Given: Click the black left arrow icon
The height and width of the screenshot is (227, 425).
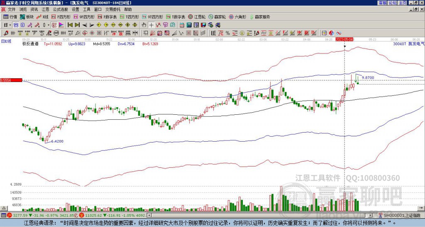Looking at the screenshot, I should click(85, 25).
